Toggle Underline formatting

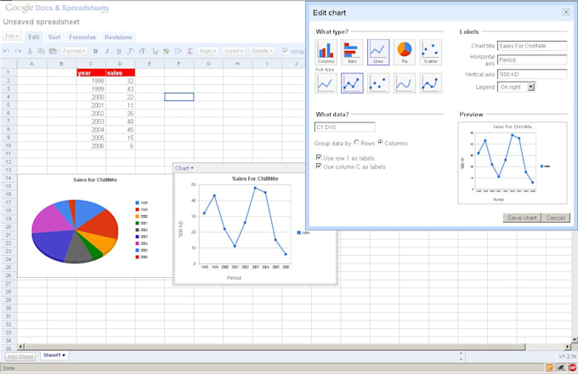pos(119,51)
